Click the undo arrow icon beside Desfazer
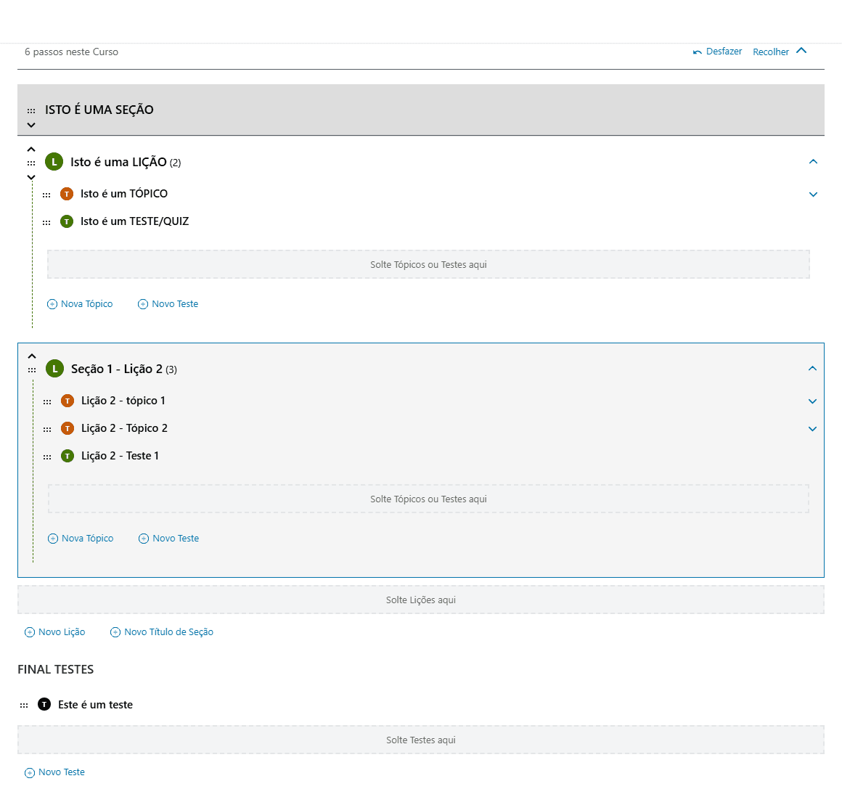 coord(697,52)
